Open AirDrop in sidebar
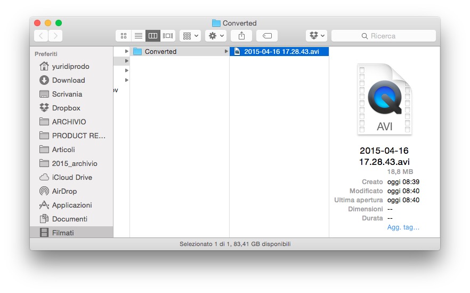Viewport: 470px width, 293px height. point(71,191)
